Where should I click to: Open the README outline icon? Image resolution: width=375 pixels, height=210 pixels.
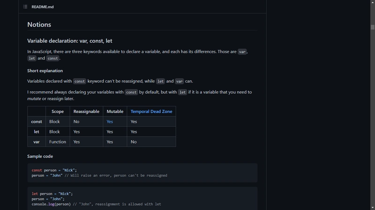pos(25,7)
